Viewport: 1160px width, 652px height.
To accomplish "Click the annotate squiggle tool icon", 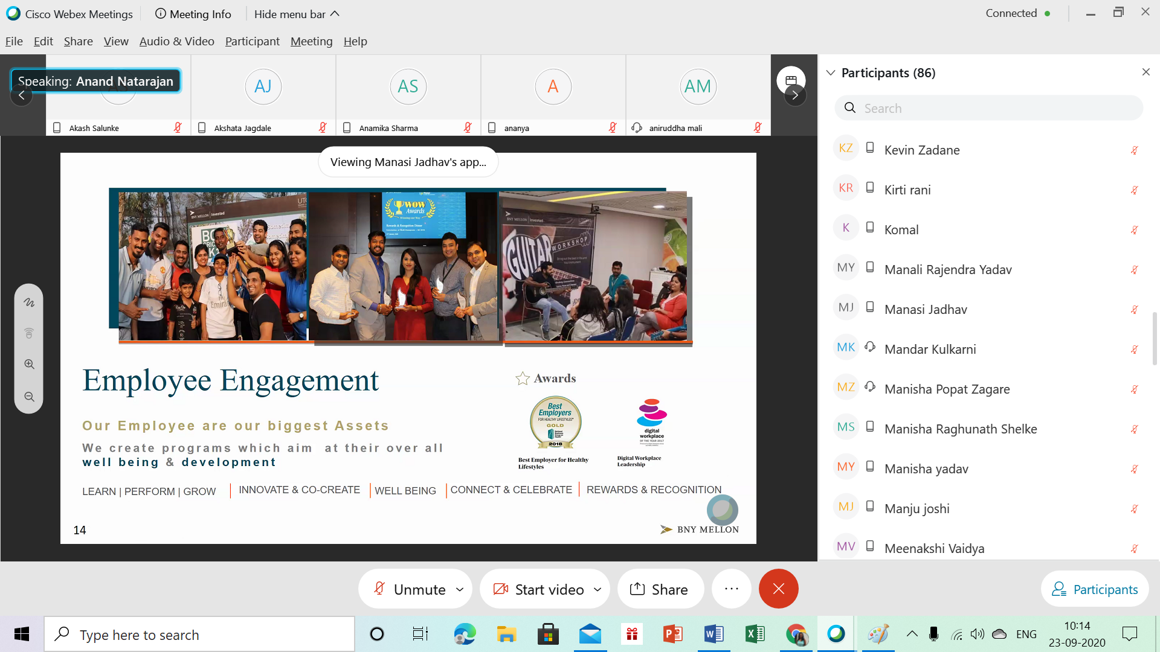I will point(29,302).
